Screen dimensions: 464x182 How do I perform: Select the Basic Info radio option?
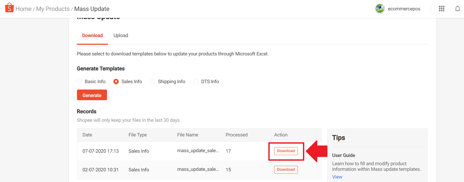[80, 82]
